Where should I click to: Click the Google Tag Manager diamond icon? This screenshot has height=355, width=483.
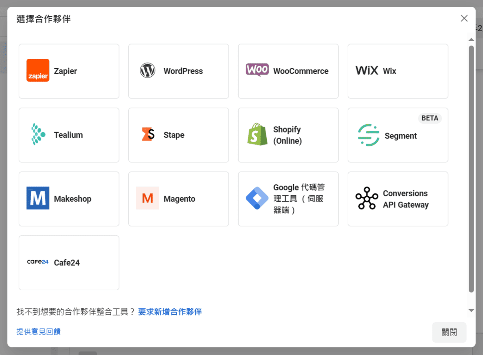click(x=257, y=198)
